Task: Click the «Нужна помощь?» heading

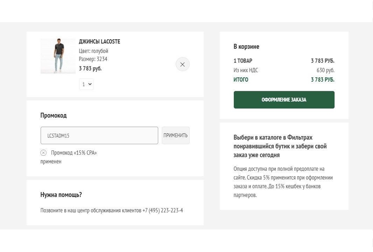Action: pyautogui.click(x=61, y=195)
